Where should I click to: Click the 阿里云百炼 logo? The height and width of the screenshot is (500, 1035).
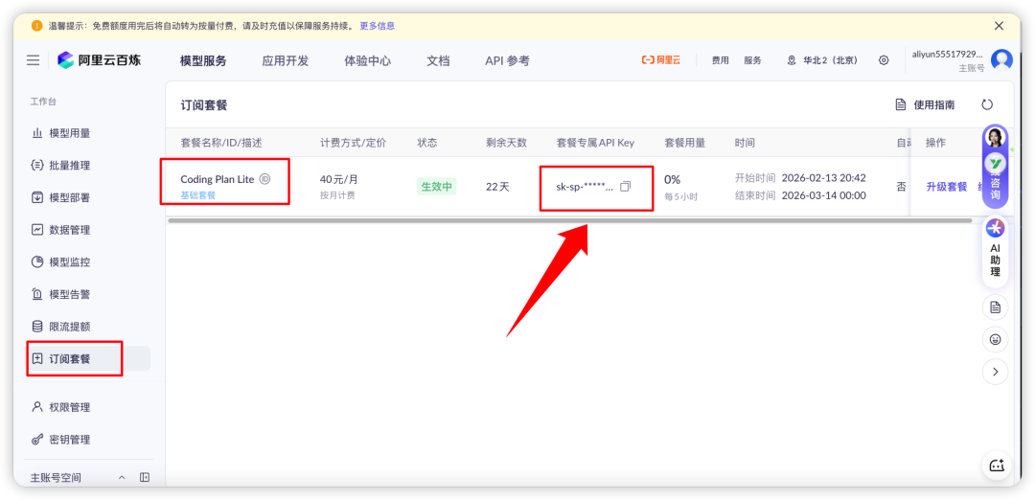coord(99,60)
